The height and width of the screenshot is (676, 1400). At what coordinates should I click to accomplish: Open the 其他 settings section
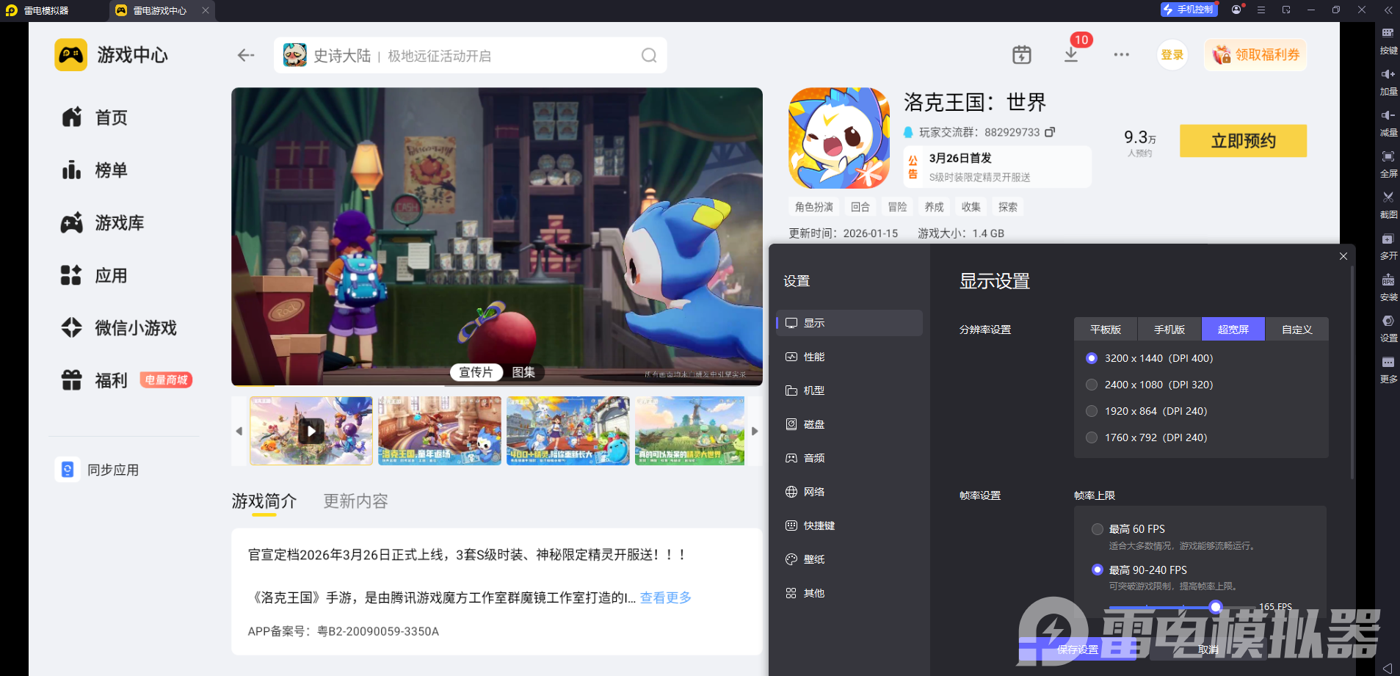(x=849, y=593)
